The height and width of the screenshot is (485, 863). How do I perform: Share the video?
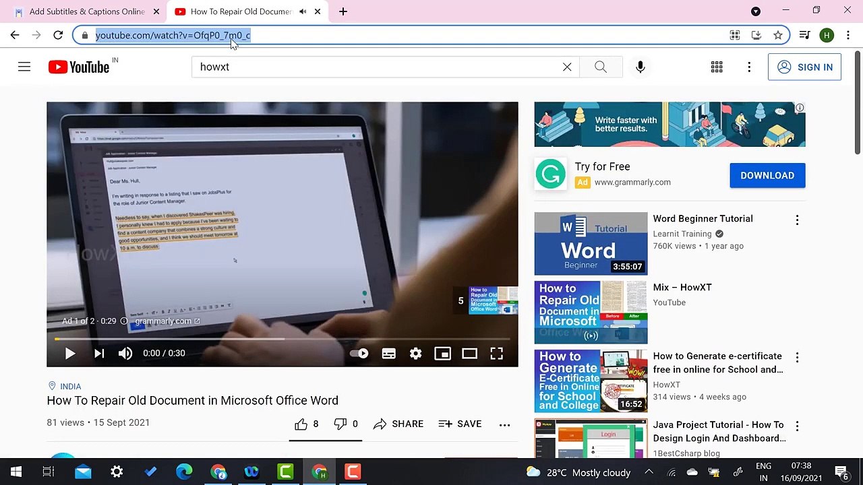pos(398,424)
